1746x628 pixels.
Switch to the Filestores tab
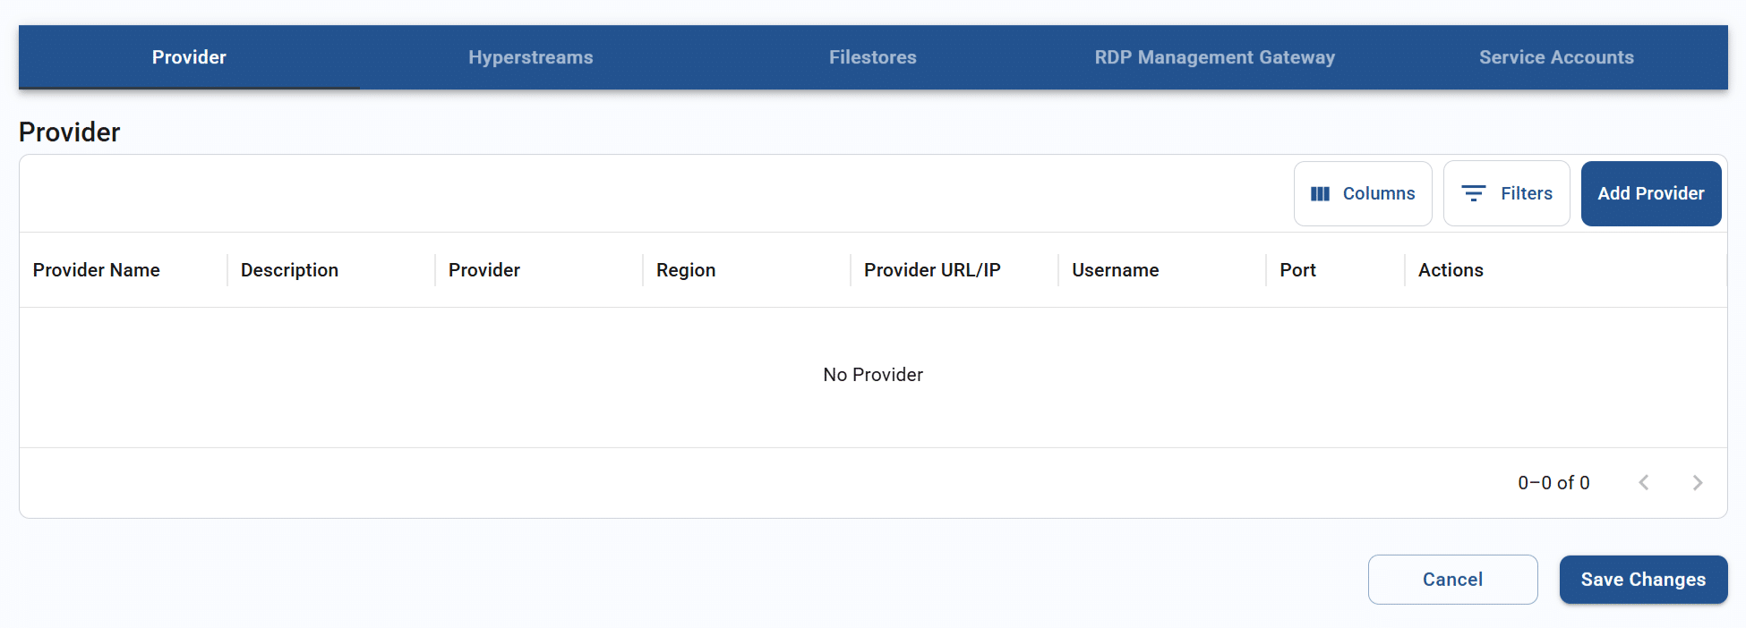872,57
